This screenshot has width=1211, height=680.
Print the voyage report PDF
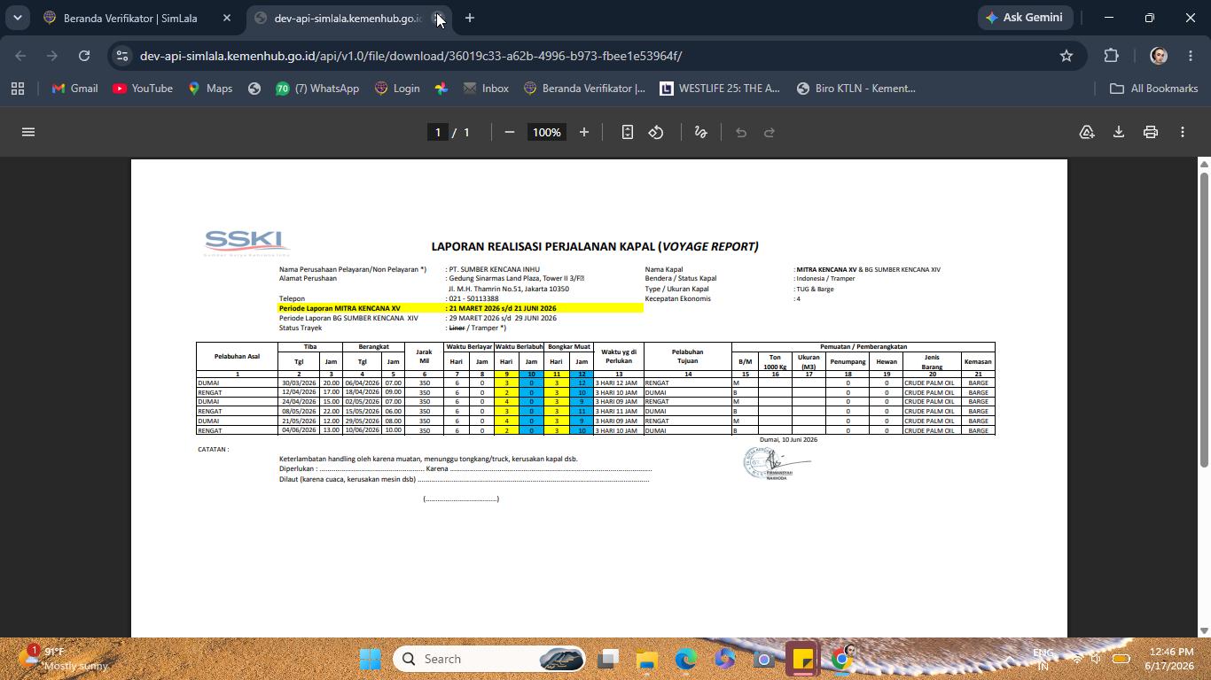point(1151,132)
